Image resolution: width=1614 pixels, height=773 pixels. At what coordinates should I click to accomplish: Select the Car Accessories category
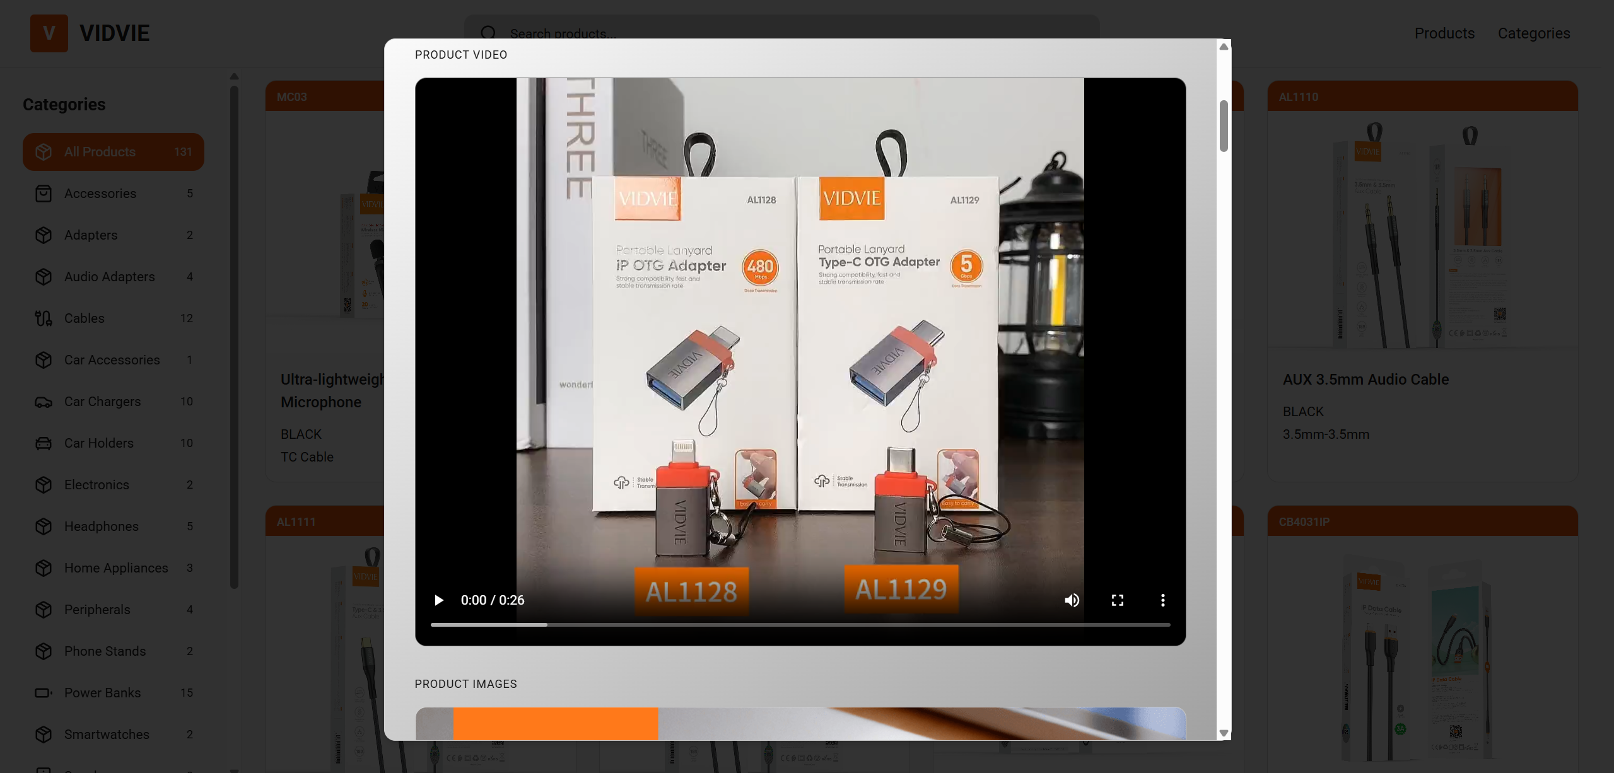[x=114, y=360]
